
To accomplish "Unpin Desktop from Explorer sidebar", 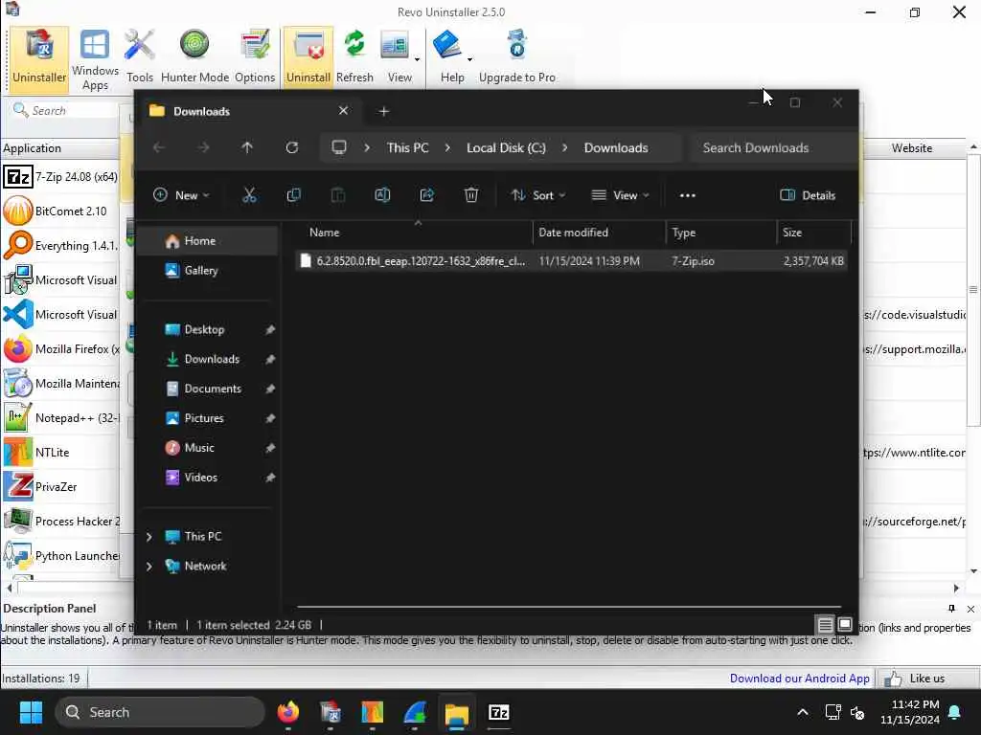I will click(x=269, y=329).
